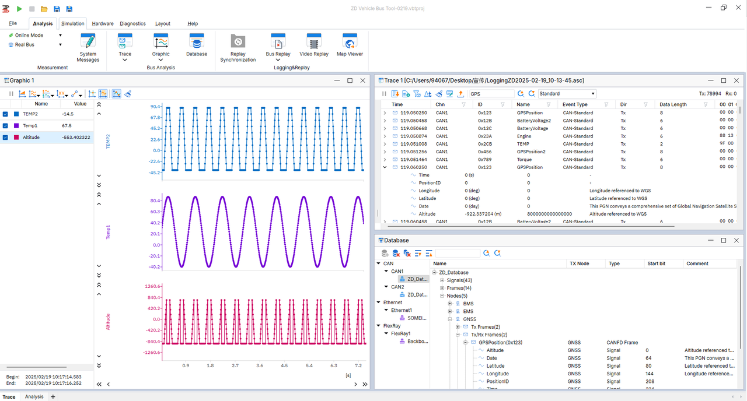The image size is (747, 401).
Task: Disable the Altitude signal checkbox
Action: coord(5,138)
